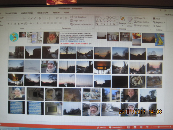The height and width of the screenshot is (130, 173).
Task: Select the Isosceles Triangle shape
Action: [97, 21]
